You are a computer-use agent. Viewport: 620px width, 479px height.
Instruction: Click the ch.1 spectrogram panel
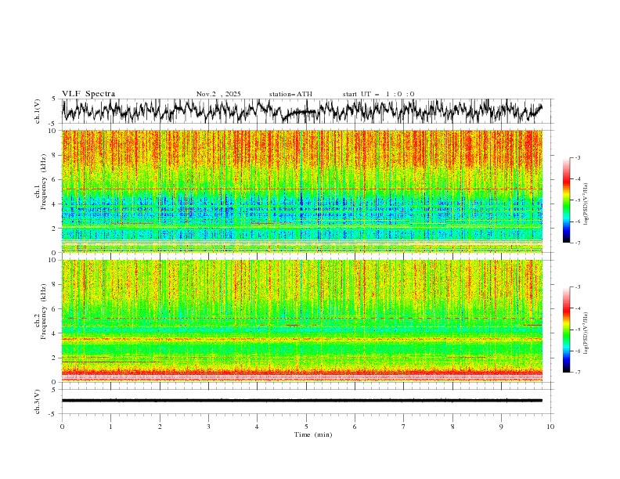click(302, 191)
